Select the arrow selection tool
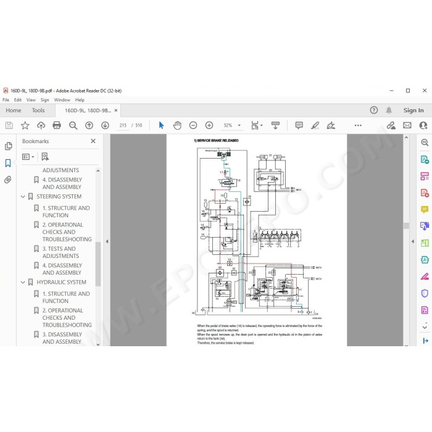Viewport: 432px width, 432px height. pyautogui.click(x=161, y=125)
